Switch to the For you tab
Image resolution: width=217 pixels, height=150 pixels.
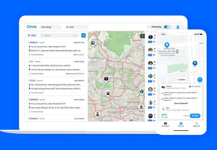pos(181,124)
